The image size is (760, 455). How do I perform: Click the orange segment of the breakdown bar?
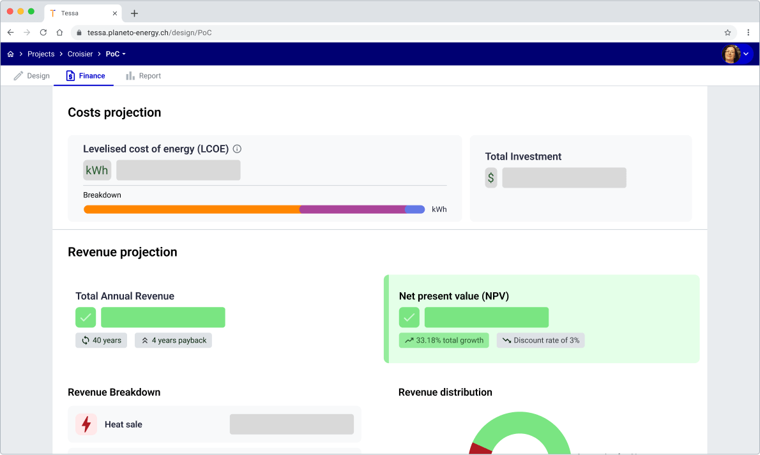coord(192,209)
